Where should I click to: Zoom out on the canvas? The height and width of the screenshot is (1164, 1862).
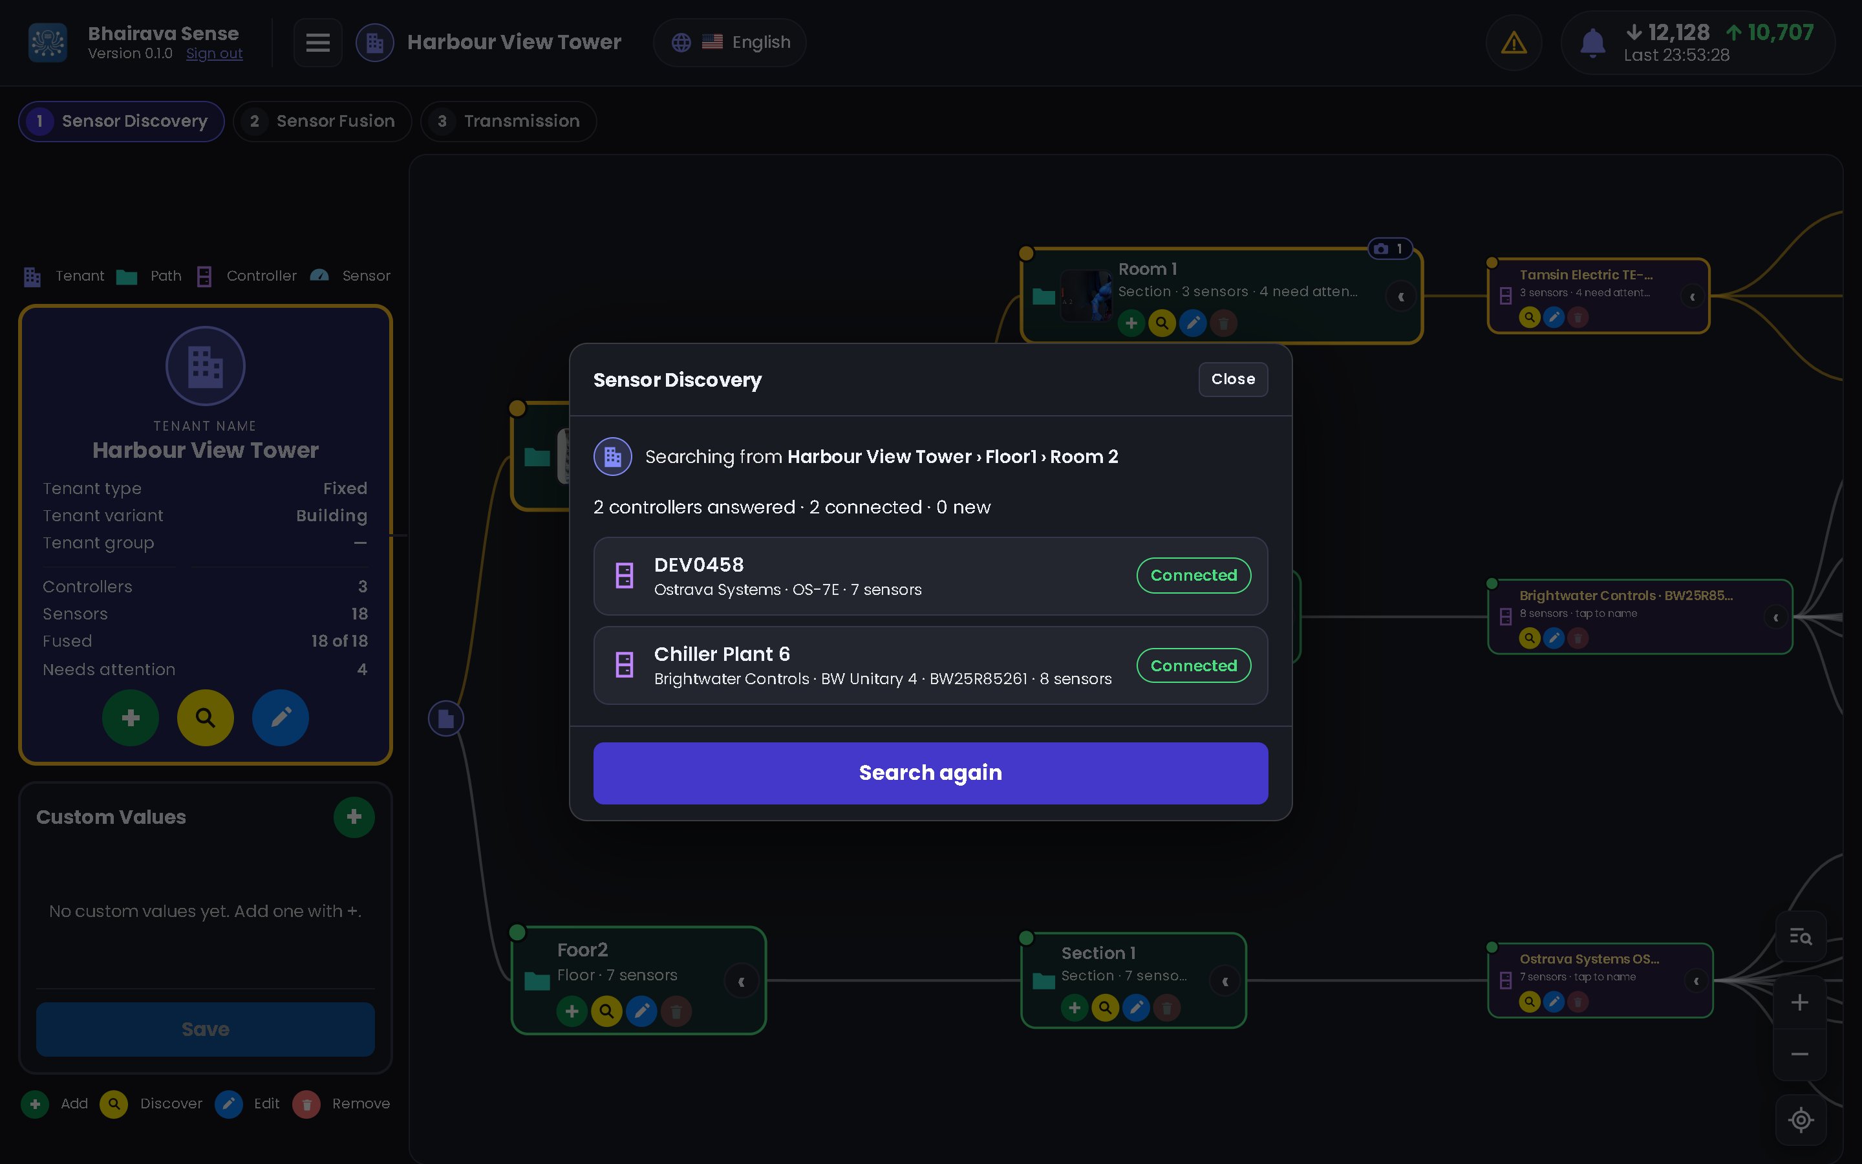pos(1800,1054)
